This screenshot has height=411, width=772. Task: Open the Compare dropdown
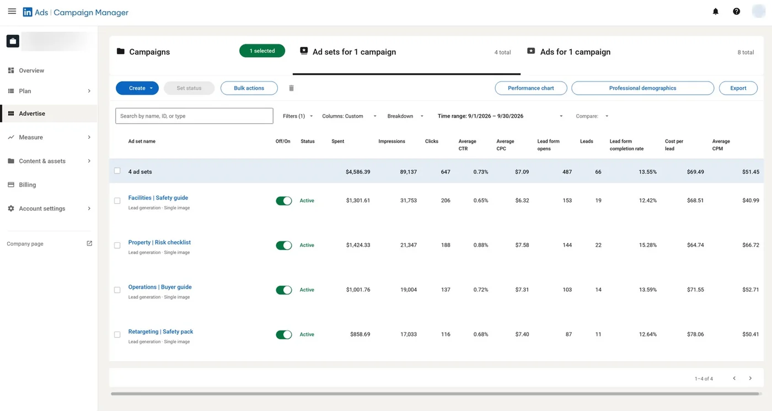pos(592,116)
